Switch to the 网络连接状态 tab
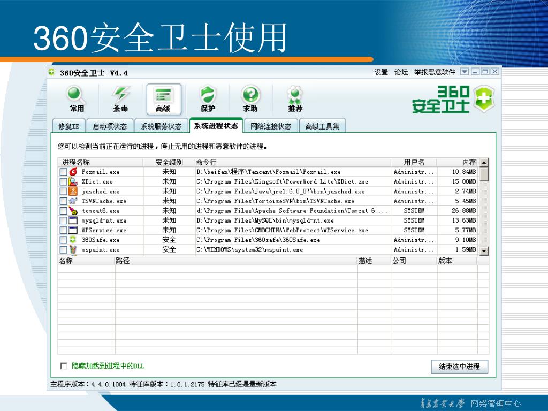Image resolution: width=548 pixels, height=411 pixels. tap(271, 126)
